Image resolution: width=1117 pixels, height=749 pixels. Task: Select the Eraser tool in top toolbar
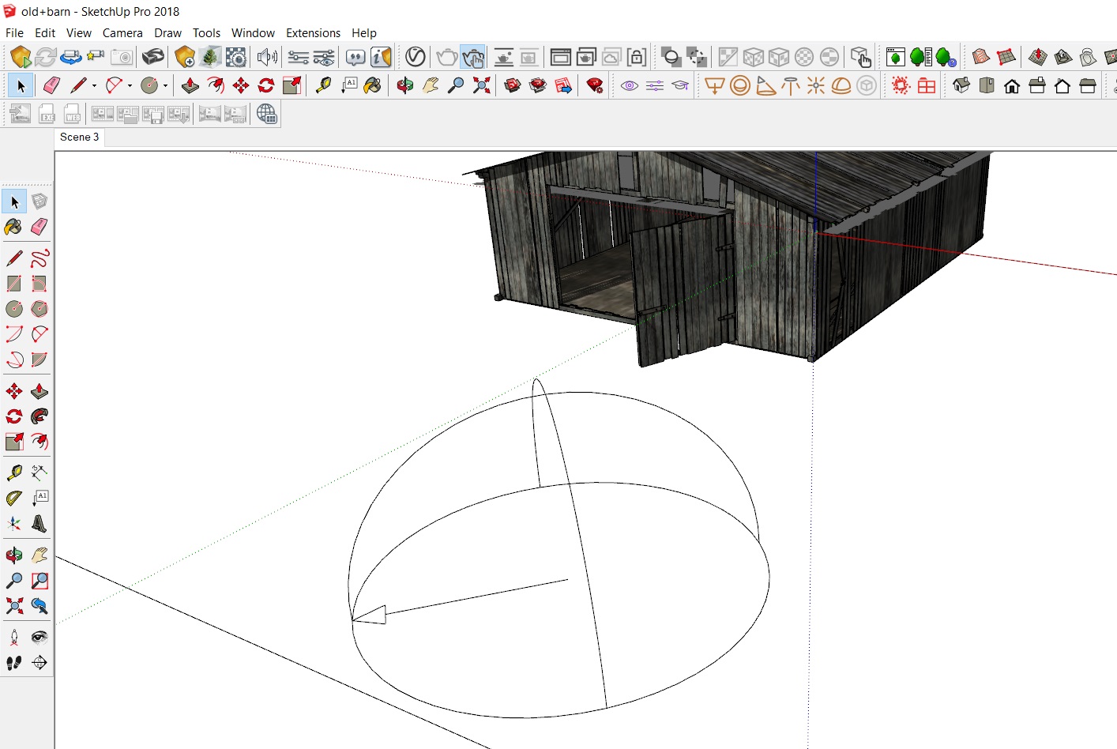51,85
